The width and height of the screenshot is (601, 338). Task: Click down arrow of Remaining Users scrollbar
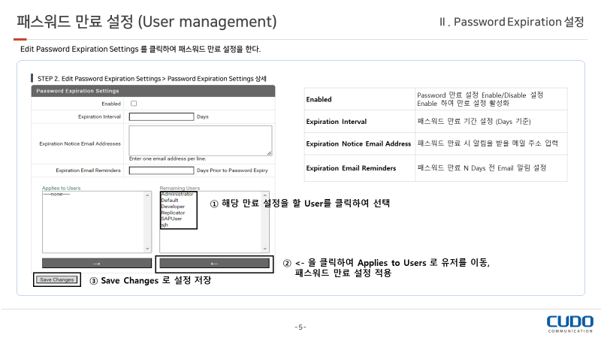point(265,248)
